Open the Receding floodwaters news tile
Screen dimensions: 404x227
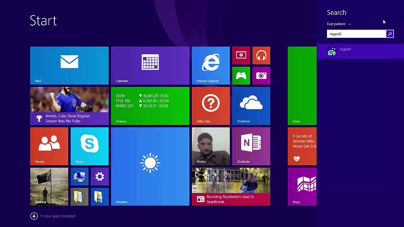[x=231, y=187]
